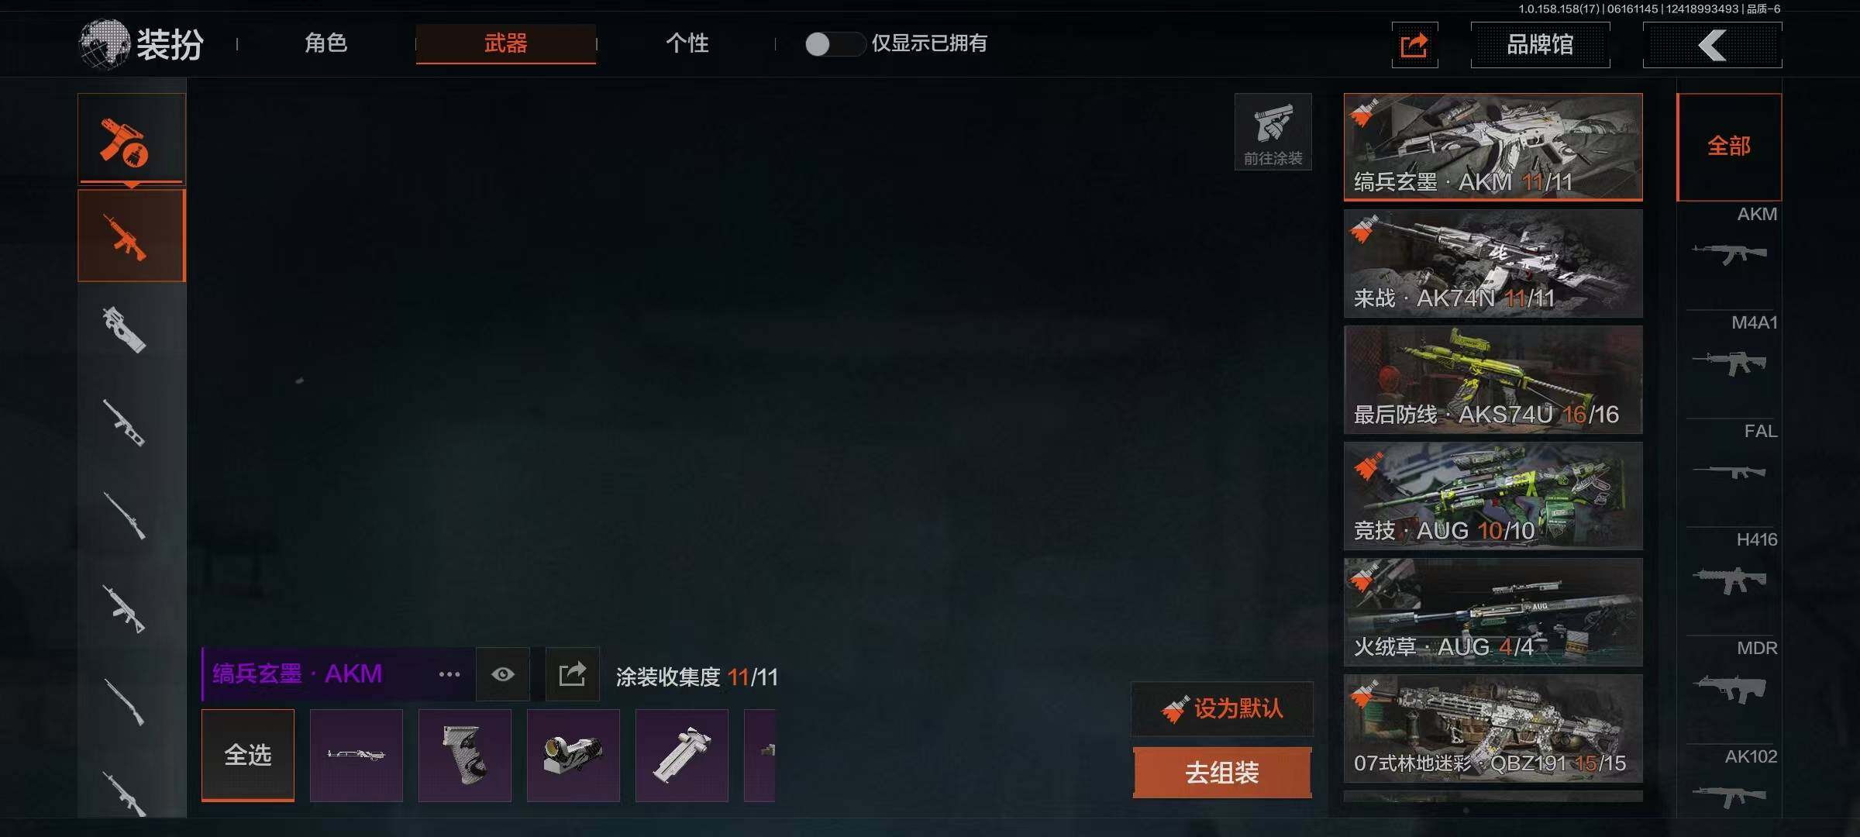Switch to the 个性 tab
The image size is (1860, 837).
click(687, 43)
